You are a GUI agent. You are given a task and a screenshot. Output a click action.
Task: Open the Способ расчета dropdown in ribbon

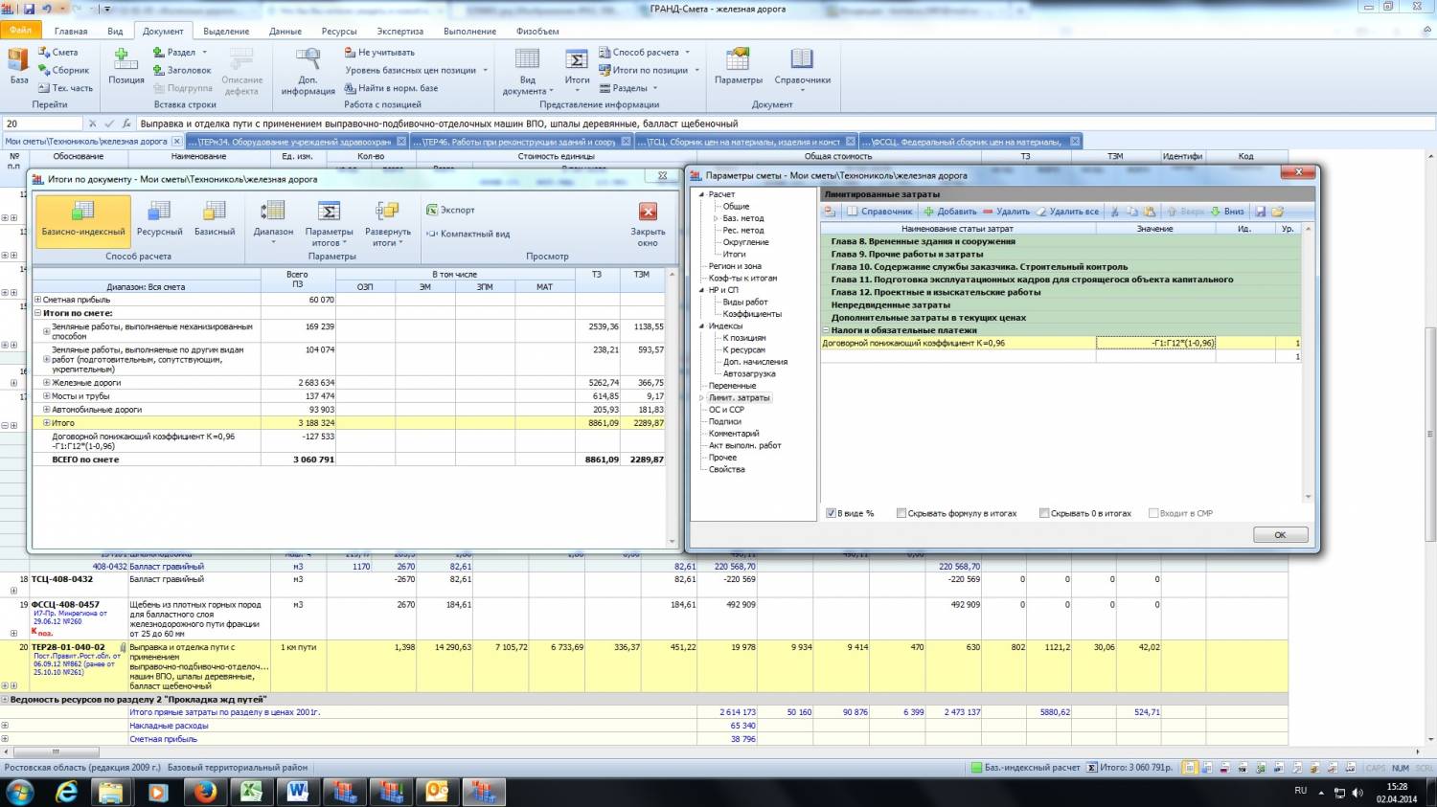tap(644, 52)
